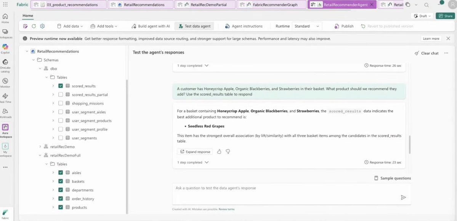Open Workloads in left sidebar
This screenshot has height=221, width=457.
(5, 113)
